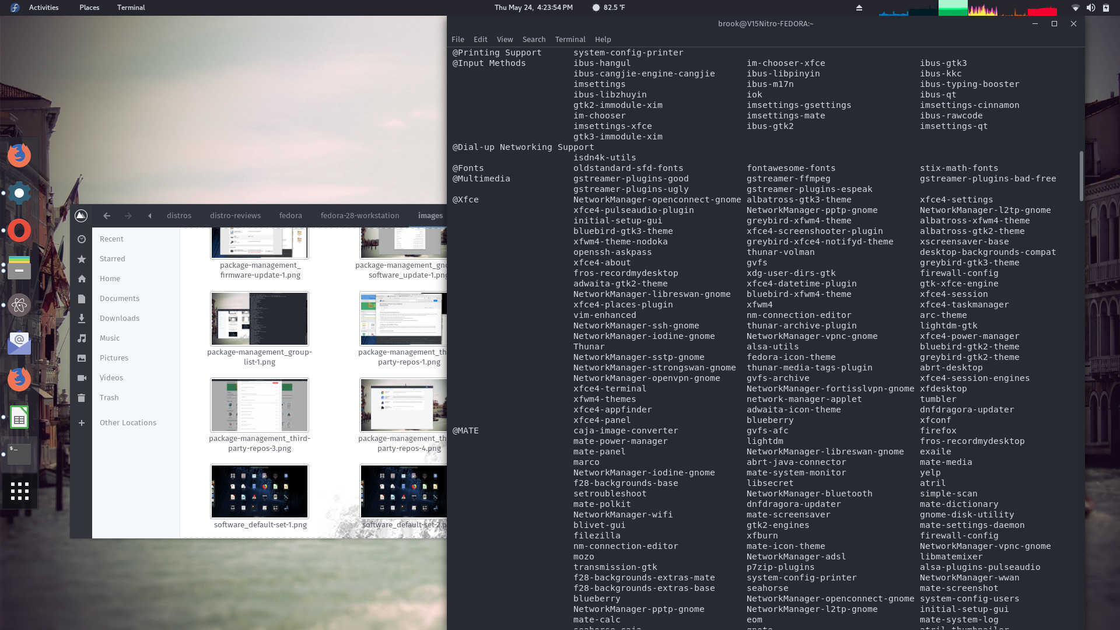Click the battery power indicator

1106,8
